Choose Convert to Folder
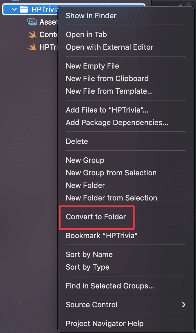 pyautogui.click(x=96, y=217)
